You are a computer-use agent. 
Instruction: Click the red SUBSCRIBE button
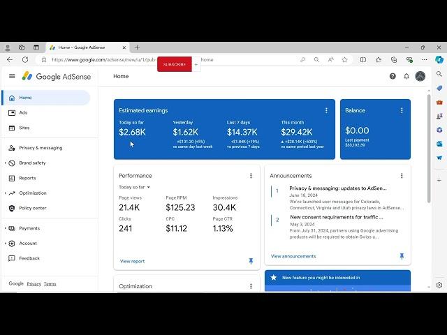pyautogui.click(x=175, y=64)
